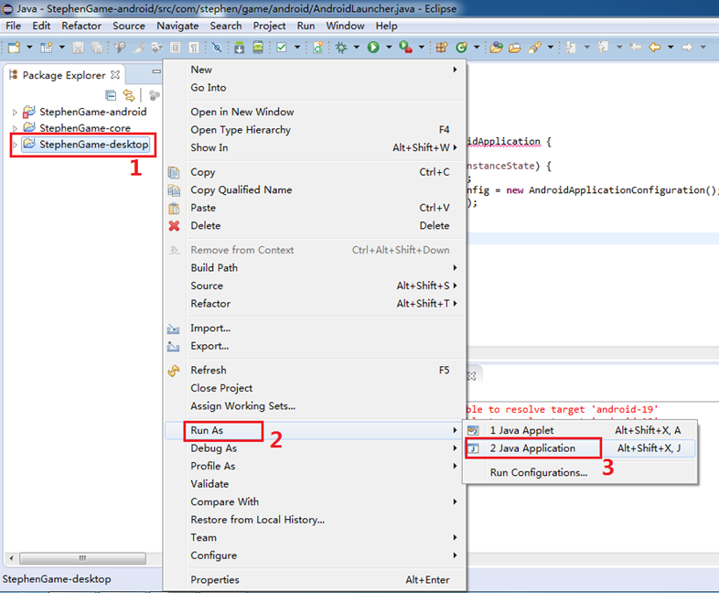719x593 pixels.
Task: Click the scrollbar left arrow in Package Explorer
Action: (11, 558)
